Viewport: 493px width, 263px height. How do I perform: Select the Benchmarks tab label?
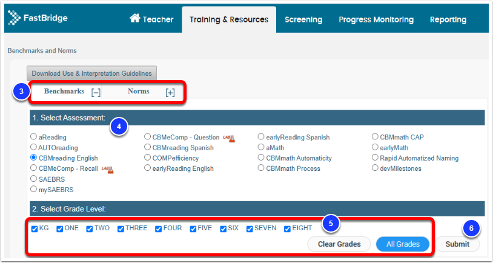(64, 92)
